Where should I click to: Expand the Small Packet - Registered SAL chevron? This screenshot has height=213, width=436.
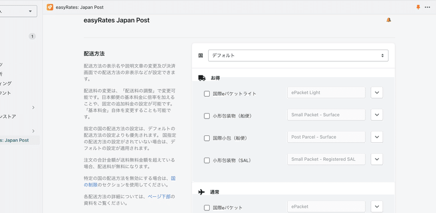tap(377, 159)
